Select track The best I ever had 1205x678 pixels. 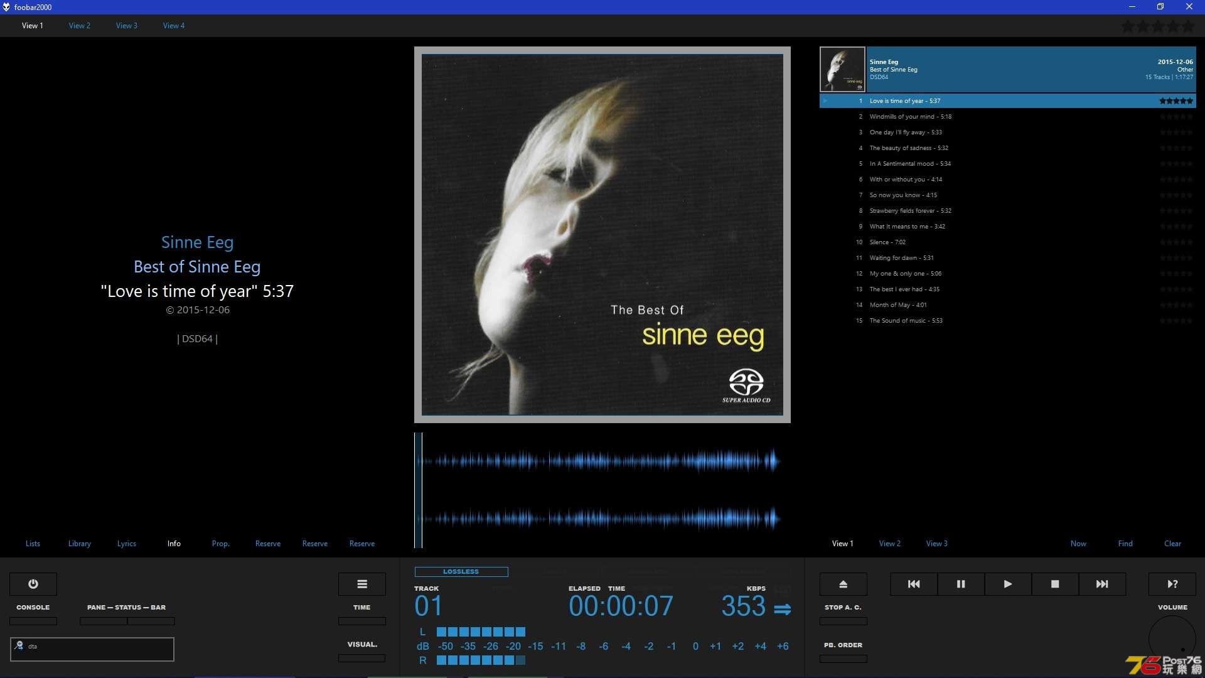click(1008, 289)
